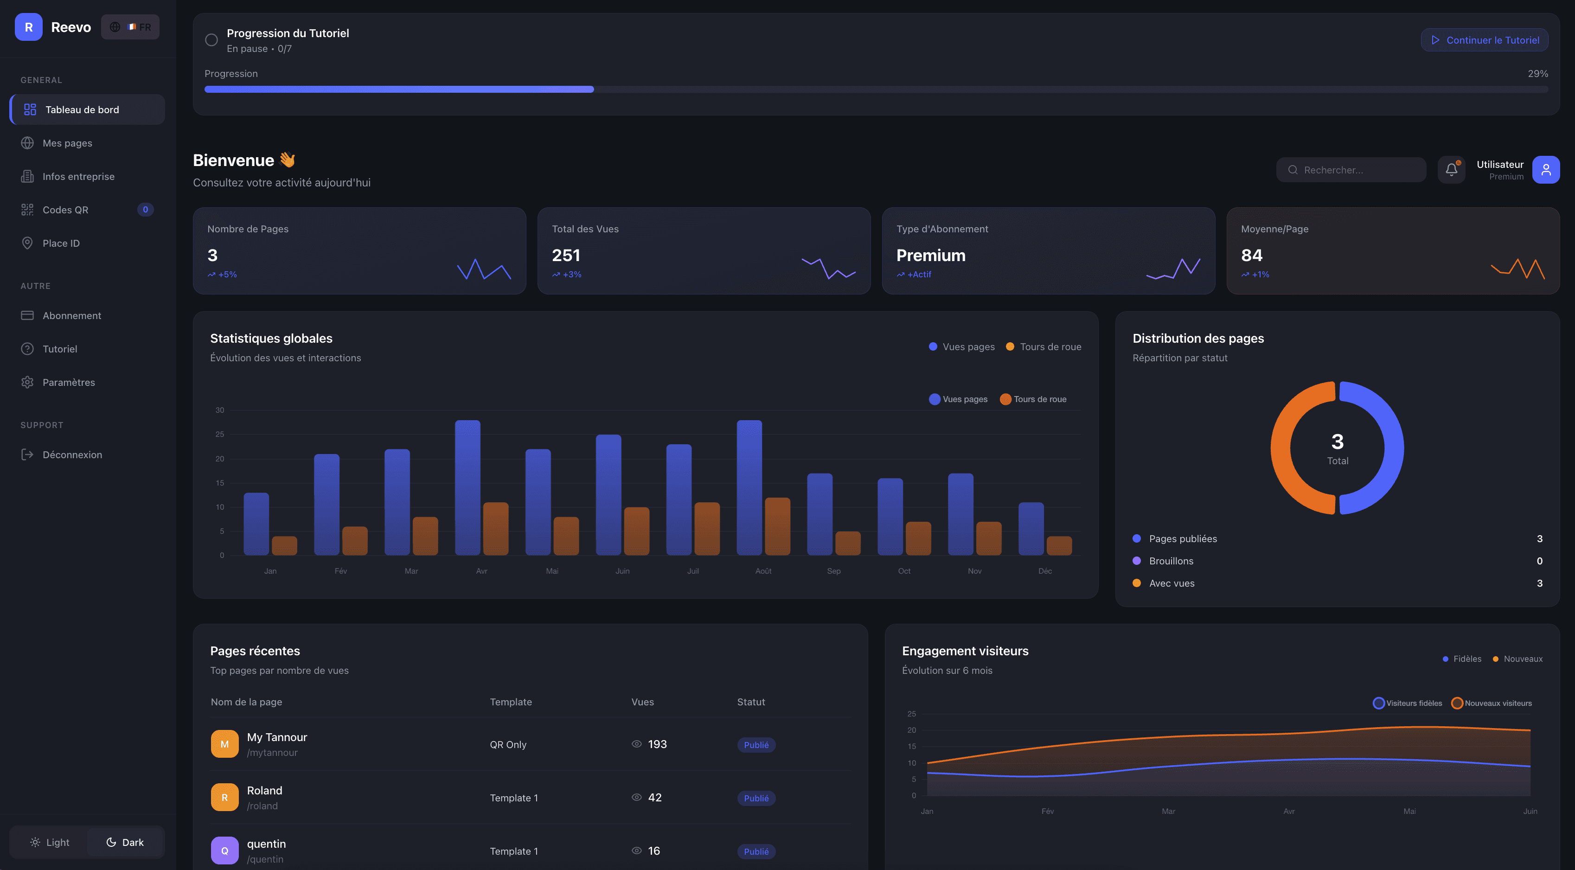Click the tutorial progress bar
Viewport: 1575px width, 870px height.
(x=876, y=89)
